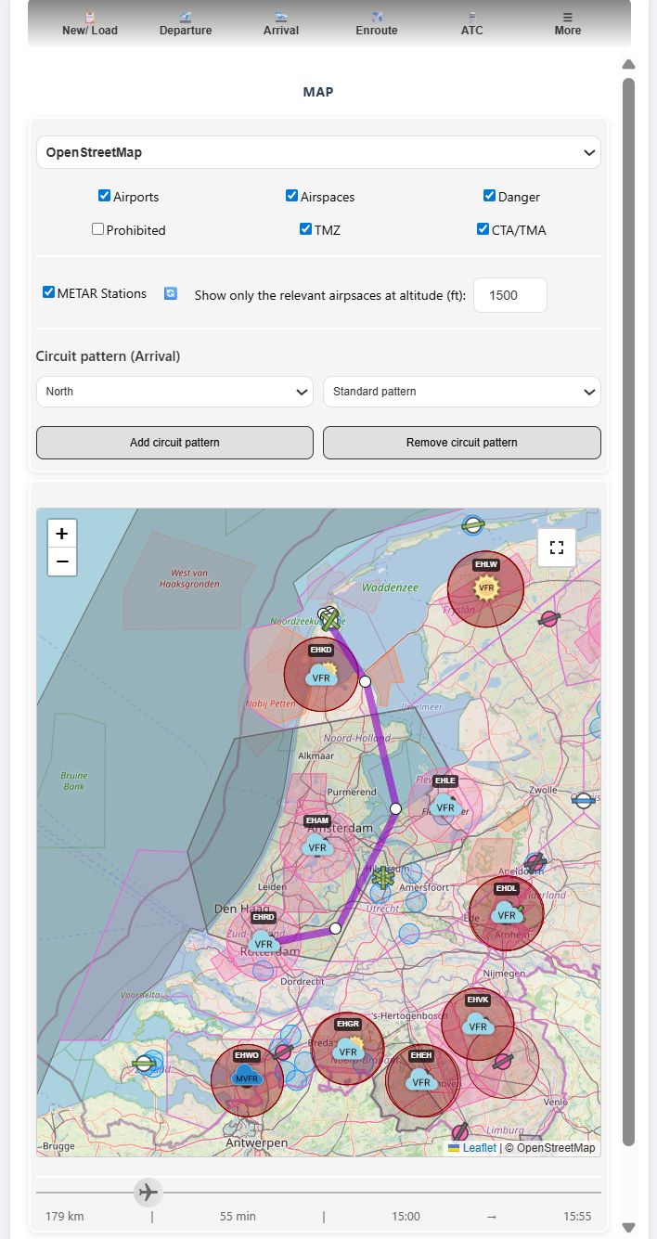Screen dimensions: 657x1239
Task: Disable the METAR Stations checkbox
Action: click(49, 292)
